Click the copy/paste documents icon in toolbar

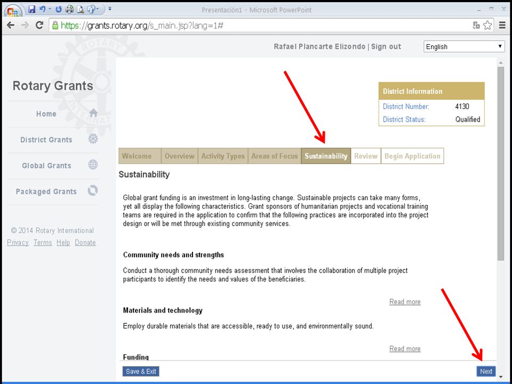coord(92,9)
